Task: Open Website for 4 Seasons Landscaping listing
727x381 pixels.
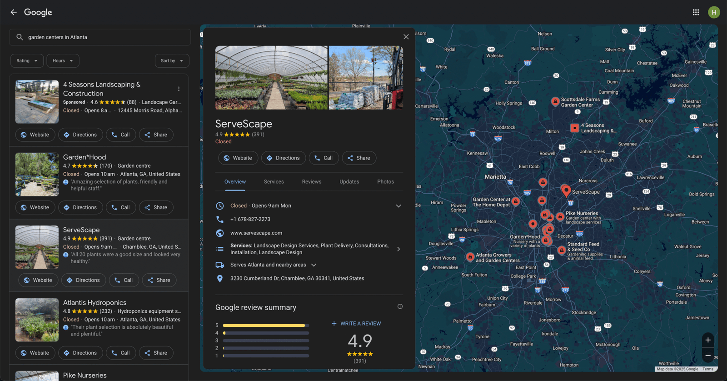Action: (35, 135)
